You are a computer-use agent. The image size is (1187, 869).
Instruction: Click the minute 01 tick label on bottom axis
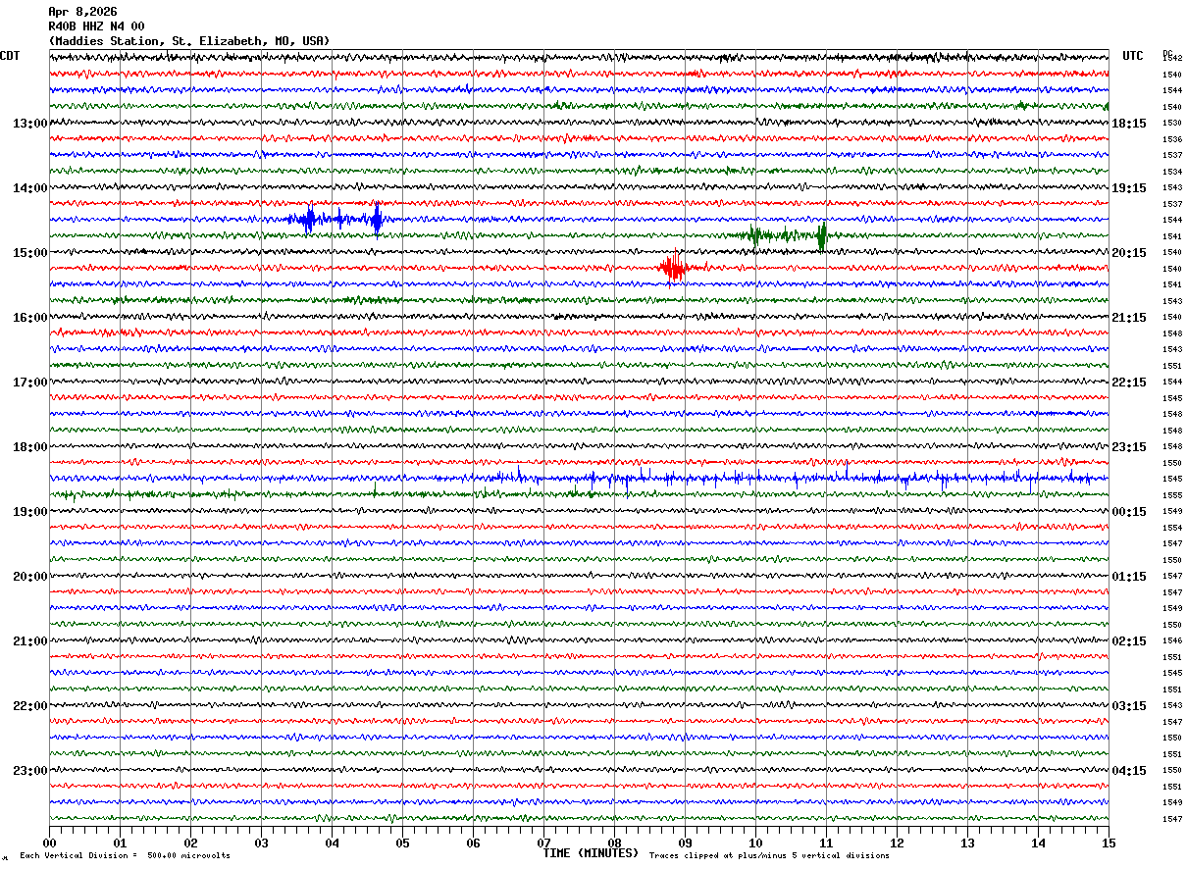120,843
